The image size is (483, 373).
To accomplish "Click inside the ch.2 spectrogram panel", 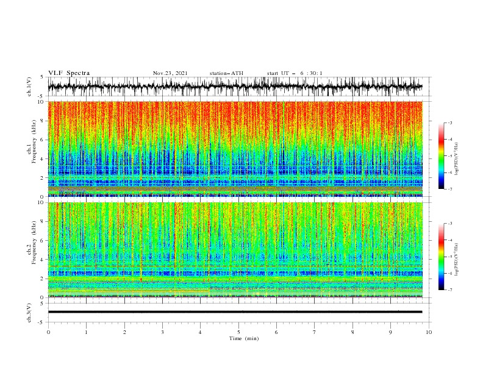I will click(235, 250).
